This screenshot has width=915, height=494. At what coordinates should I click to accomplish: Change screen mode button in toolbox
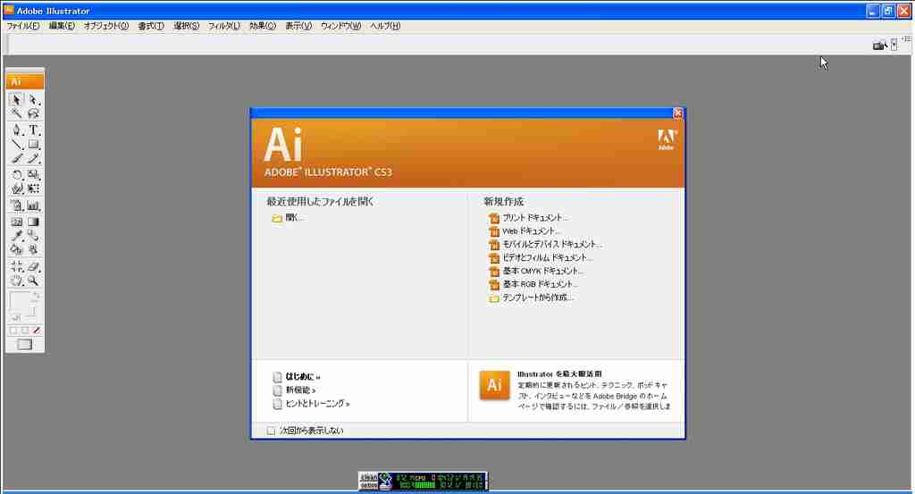(x=24, y=345)
